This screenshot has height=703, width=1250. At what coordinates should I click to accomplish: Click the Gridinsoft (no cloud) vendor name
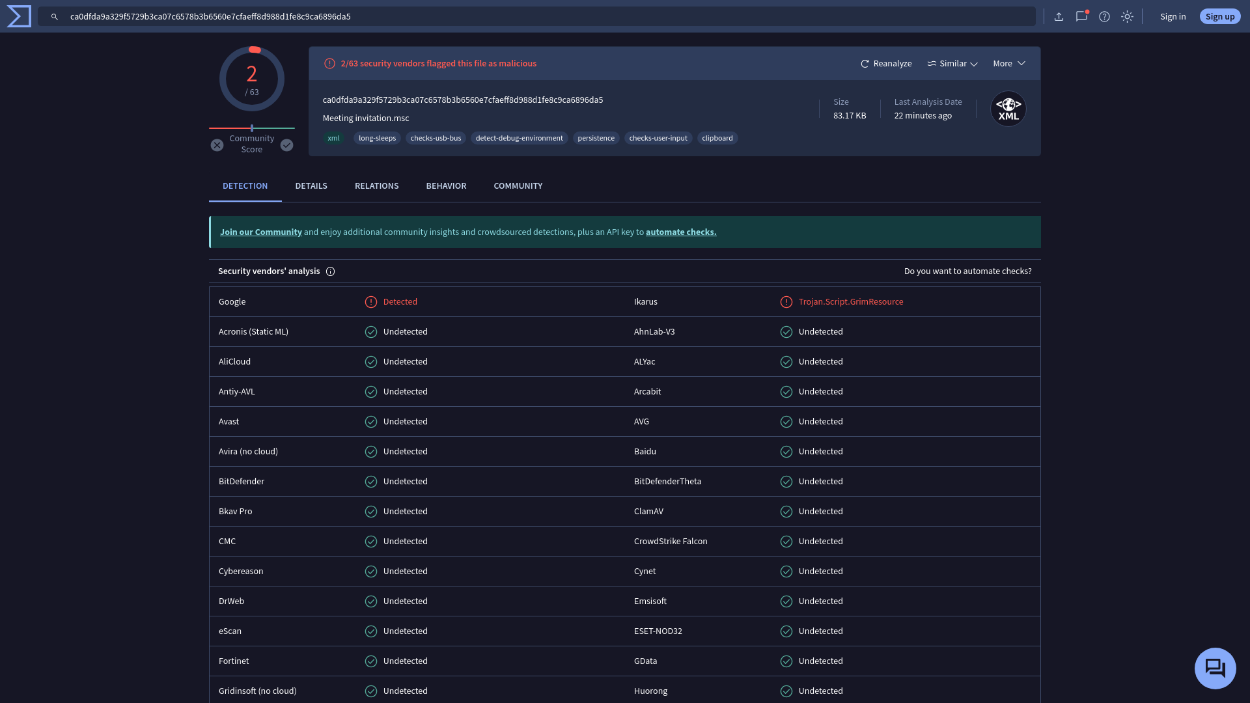[x=258, y=691]
